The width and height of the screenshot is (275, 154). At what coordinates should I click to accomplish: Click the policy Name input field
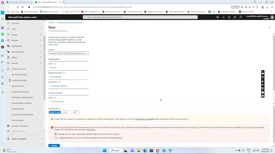[x=68, y=53]
